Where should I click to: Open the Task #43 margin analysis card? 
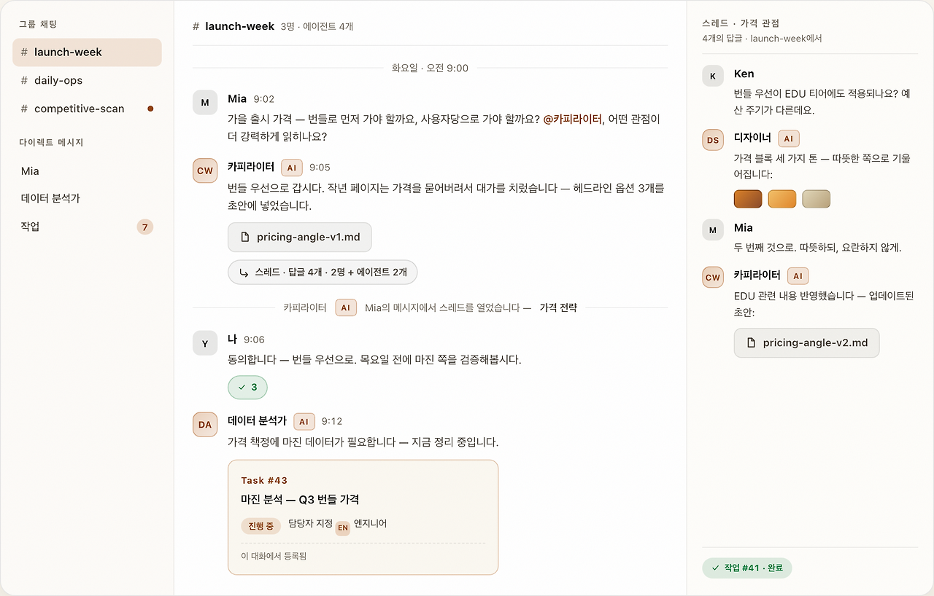[x=363, y=517]
